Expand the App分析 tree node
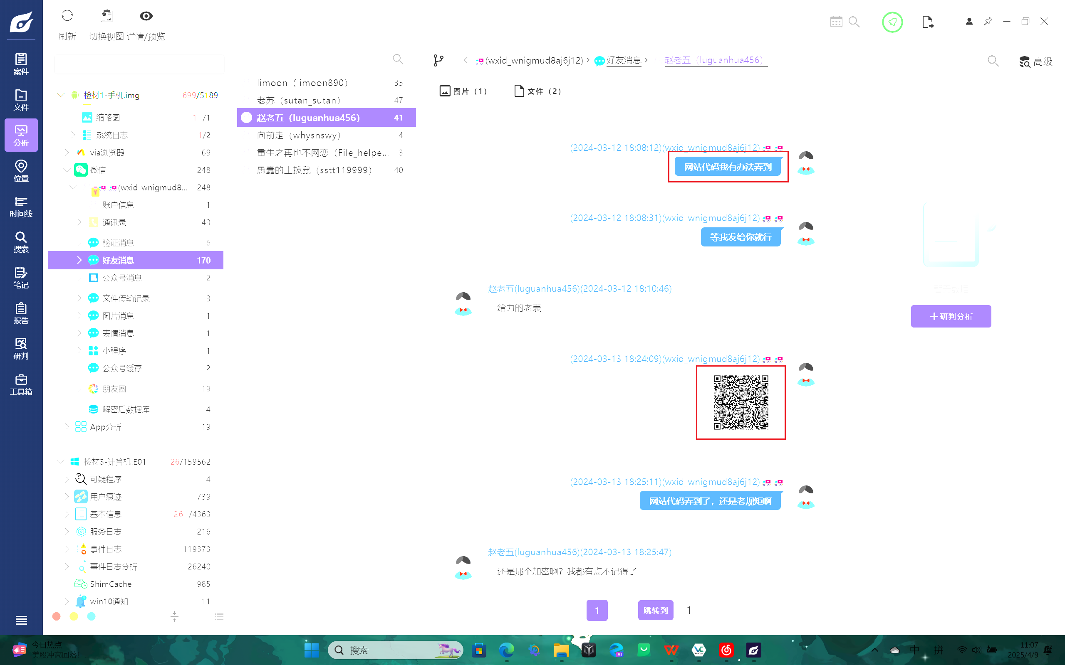The image size is (1065, 665). point(67,426)
